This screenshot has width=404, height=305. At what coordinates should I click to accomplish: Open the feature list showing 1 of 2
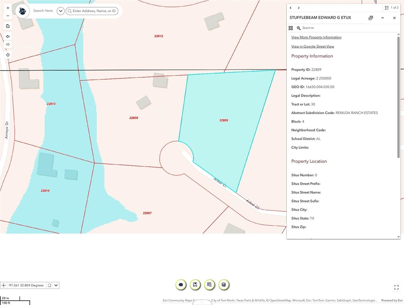[x=392, y=8]
